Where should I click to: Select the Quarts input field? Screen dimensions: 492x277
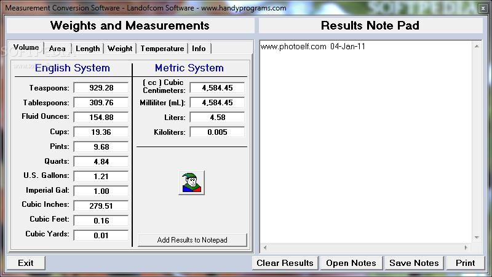[101, 161]
